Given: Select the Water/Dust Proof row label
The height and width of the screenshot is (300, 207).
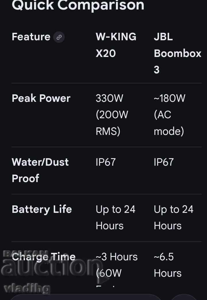Looking at the screenshot, I should (x=40, y=170).
